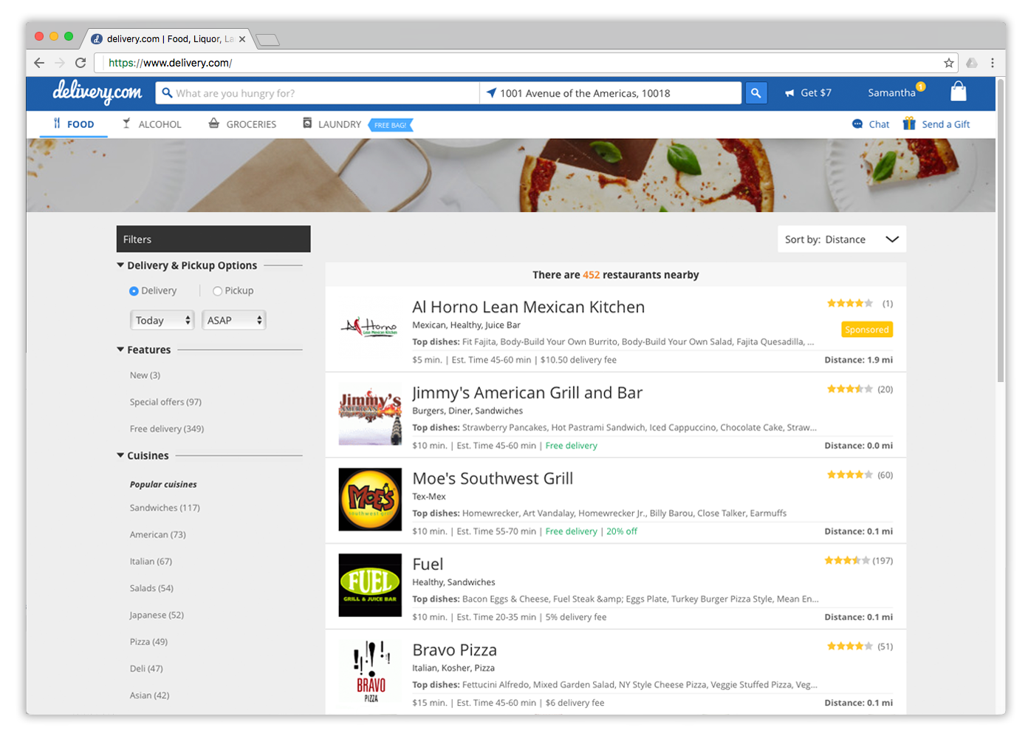This screenshot has height=739, width=1028.
Task: Filter by Japanese (52) cuisine
Action: (157, 615)
